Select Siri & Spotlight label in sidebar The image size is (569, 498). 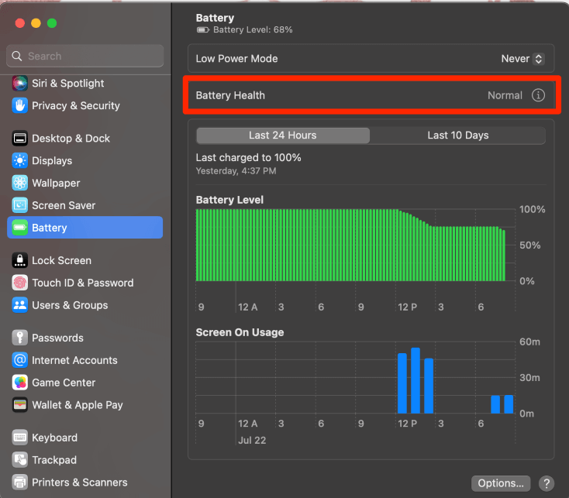pos(68,84)
